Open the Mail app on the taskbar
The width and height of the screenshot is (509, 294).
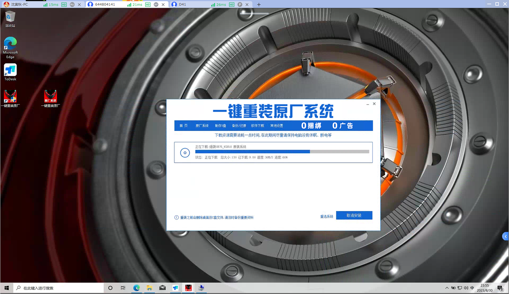pyautogui.click(x=162, y=288)
